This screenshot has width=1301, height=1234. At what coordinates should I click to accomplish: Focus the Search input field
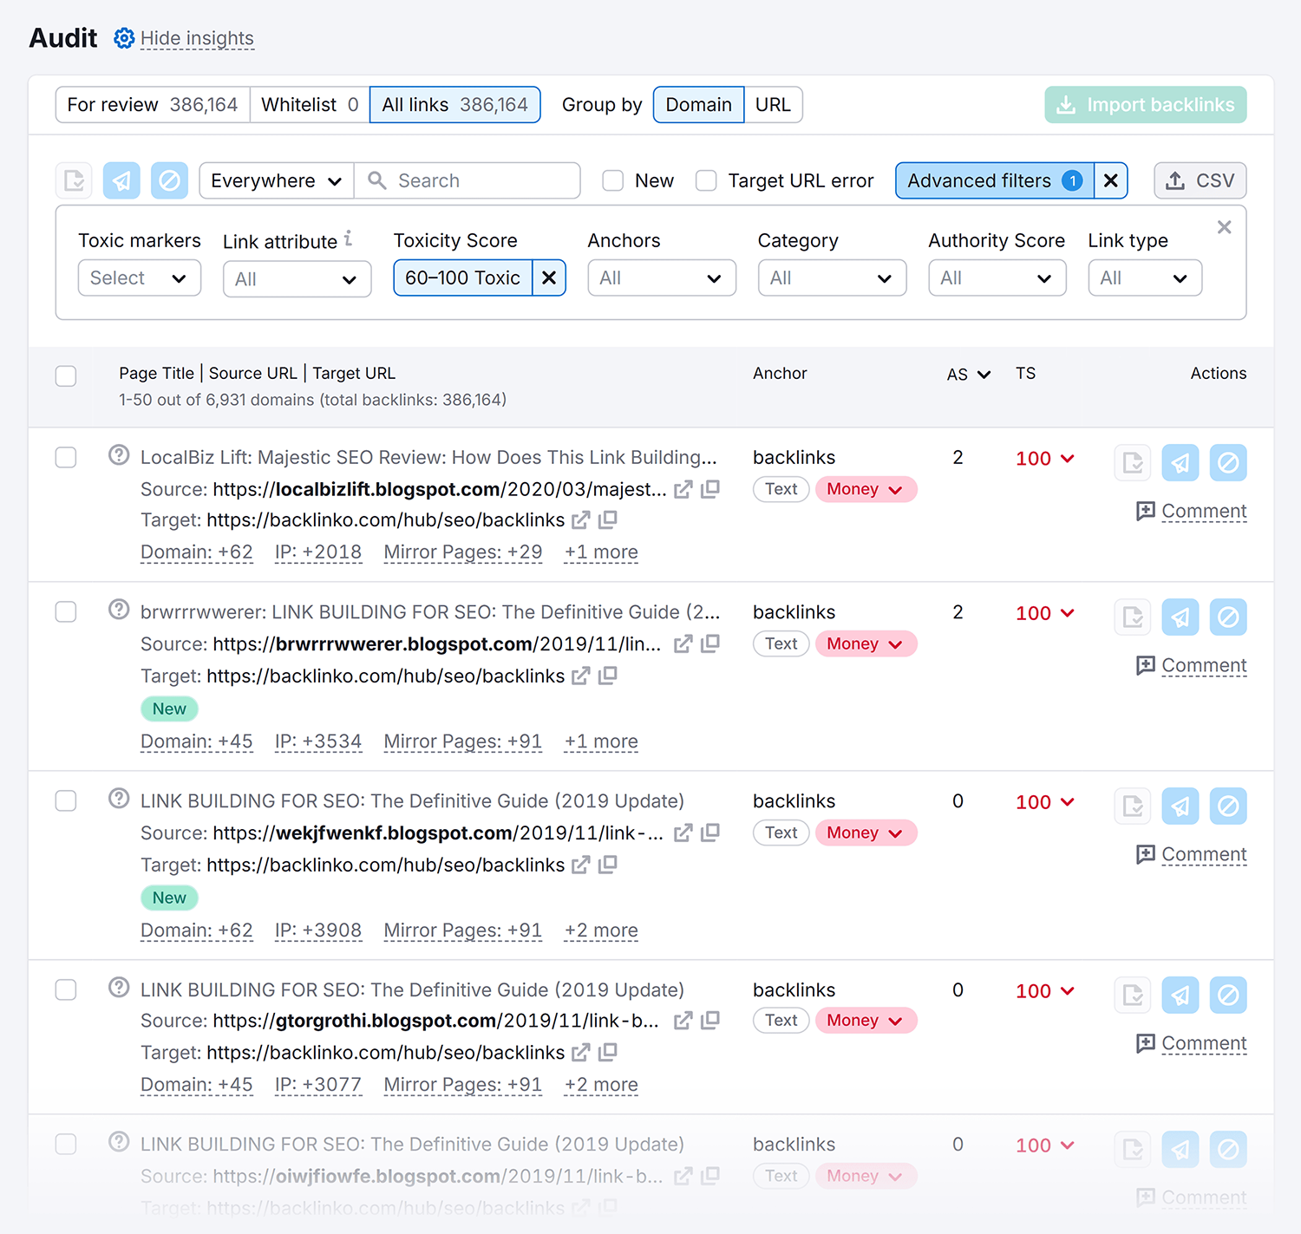click(467, 180)
